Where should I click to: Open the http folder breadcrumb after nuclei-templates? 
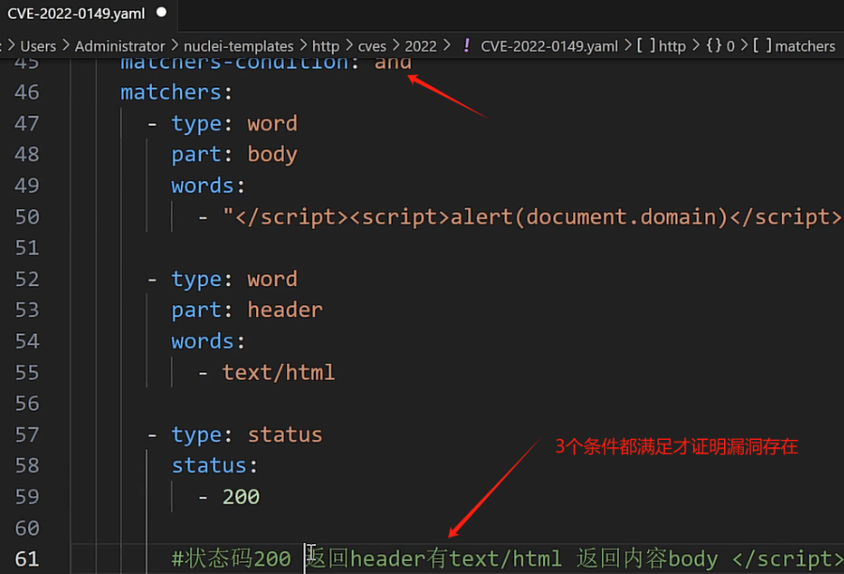point(325,46)
